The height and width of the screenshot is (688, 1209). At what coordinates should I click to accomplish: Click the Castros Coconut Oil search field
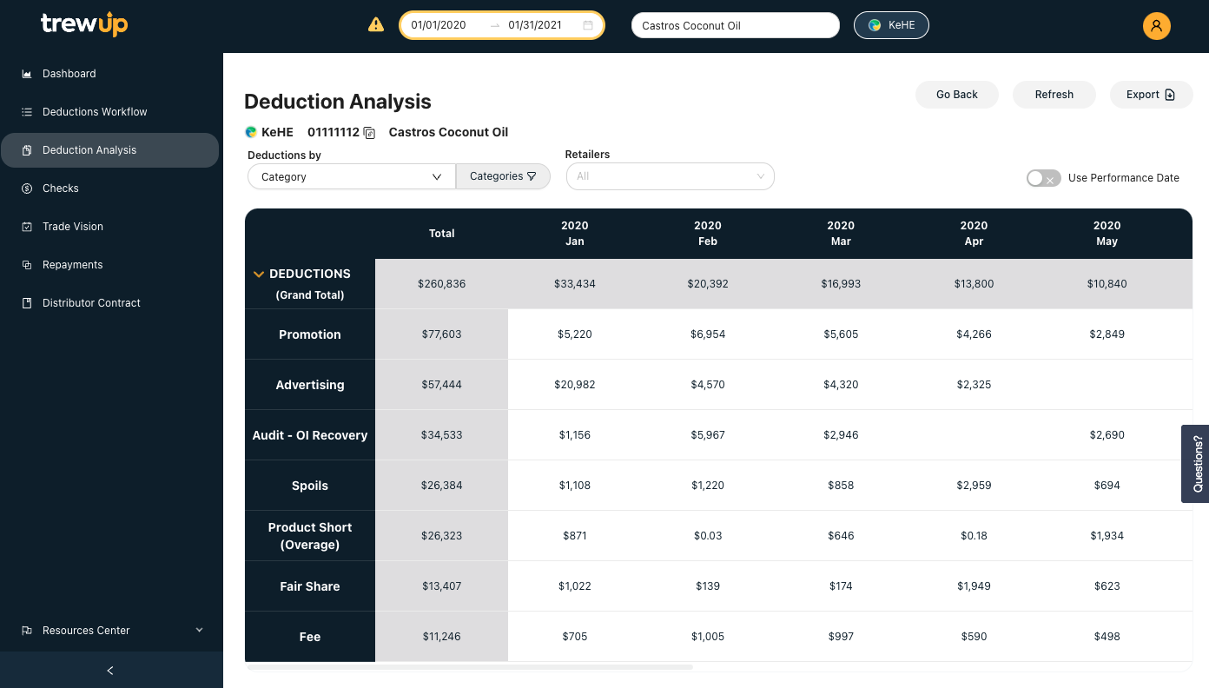(x=736, y=25)
